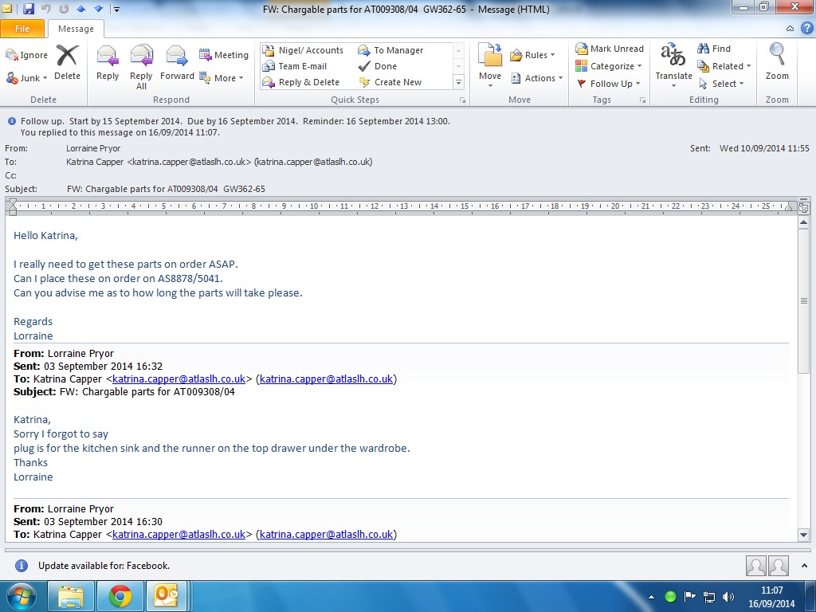Collapse the ribbon with the caret icon

point(790,29)
